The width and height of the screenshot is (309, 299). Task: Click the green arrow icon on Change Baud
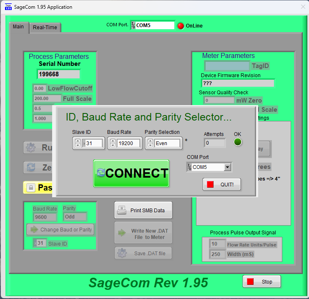[34, 229]
